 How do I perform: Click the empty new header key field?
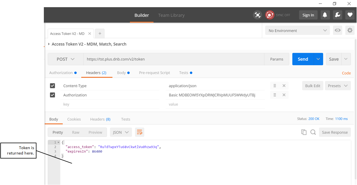coord(110,104)
